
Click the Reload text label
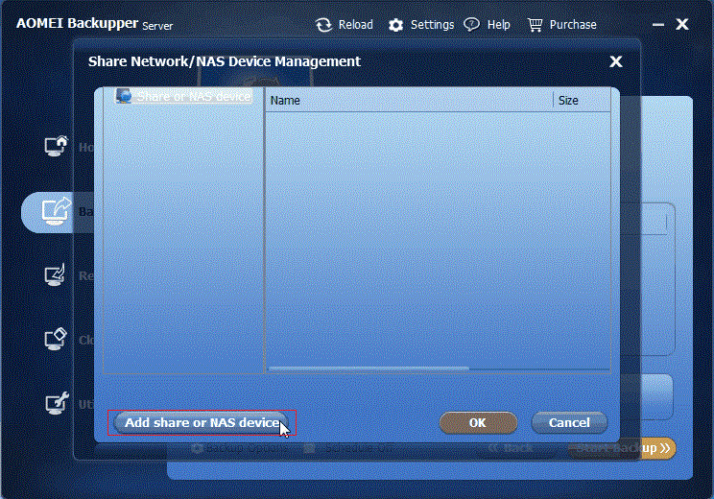click(x=356, y=25)
